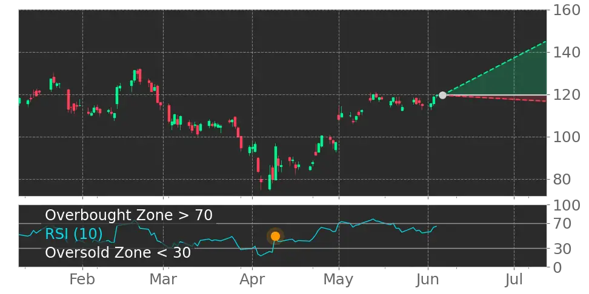The image size is (589, 294).
Task: Click the May month axis label
Action: pos(339,280)
